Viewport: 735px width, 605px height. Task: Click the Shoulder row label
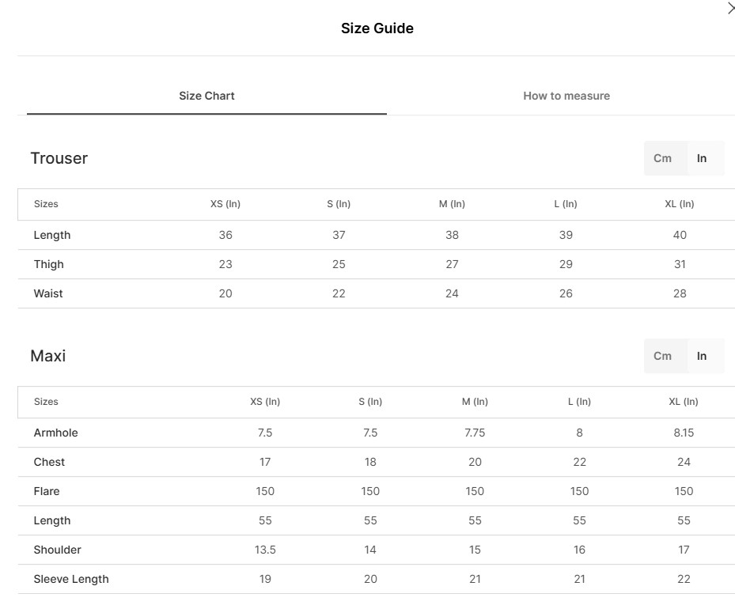pyautogui.click(x=57, y=550)
